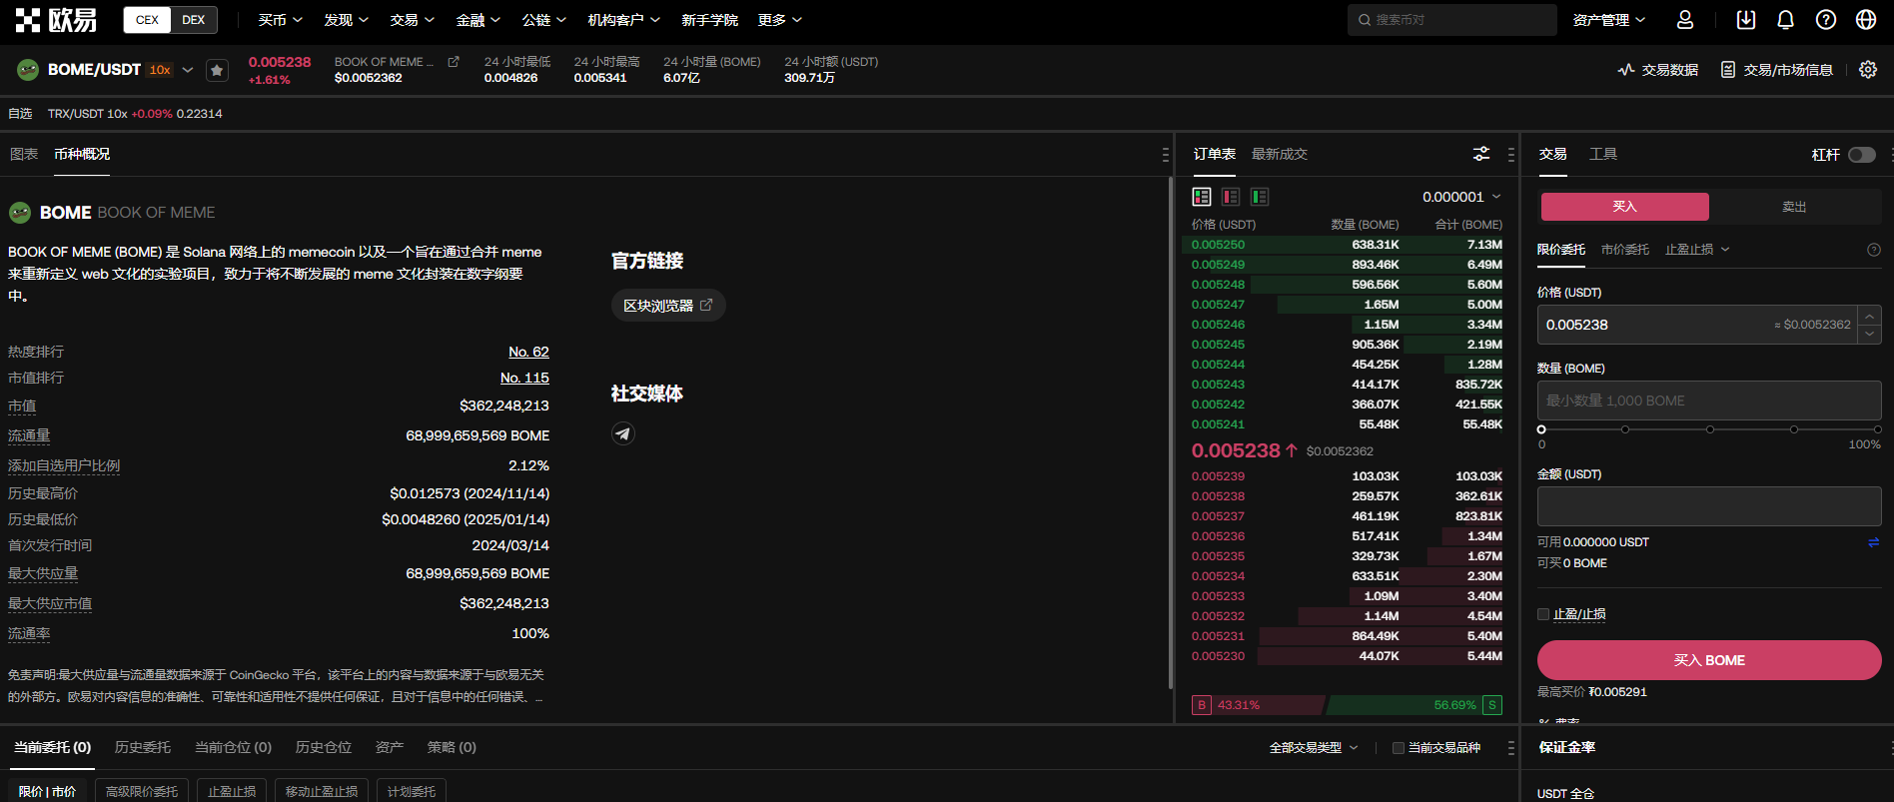The image size is (1894, 802).
Task: Open order book filter settings icon
Action: coord(1481,154)
